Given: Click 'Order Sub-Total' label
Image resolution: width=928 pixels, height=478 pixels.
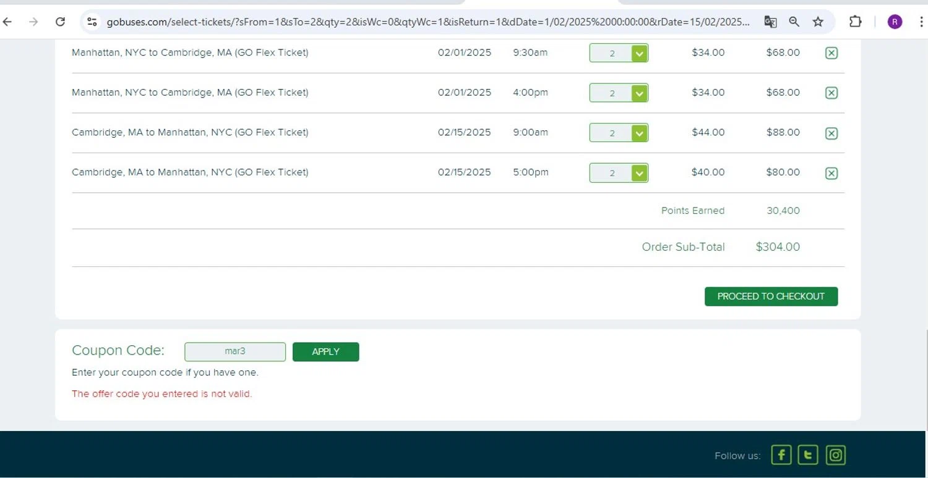Looking at the screenshot, I should tap(683, 247).
